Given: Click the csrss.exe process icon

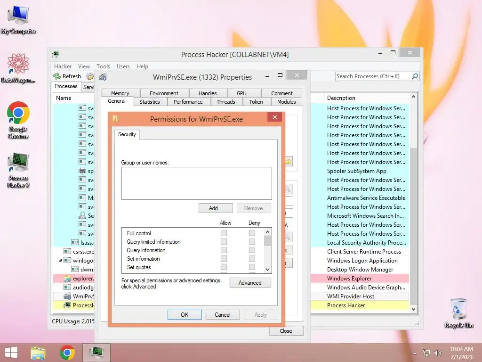Looking at the screenshot, I should pyautogui.click(x=67, y=251).
